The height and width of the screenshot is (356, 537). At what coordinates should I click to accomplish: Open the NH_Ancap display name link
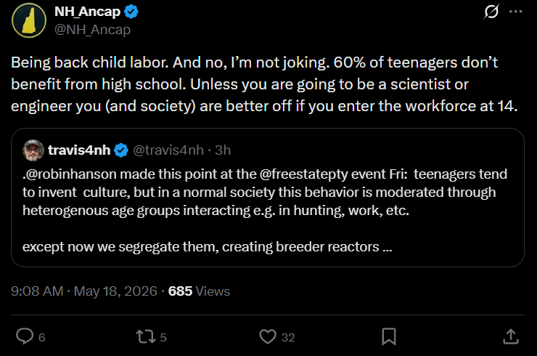point(87,12)
